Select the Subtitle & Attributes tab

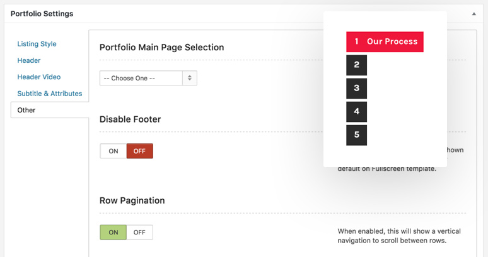tap(49, 94)
